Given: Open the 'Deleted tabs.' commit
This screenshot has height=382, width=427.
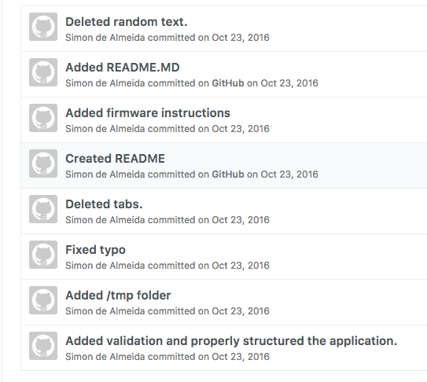Looking at the screenshot, I should point(104,204).
